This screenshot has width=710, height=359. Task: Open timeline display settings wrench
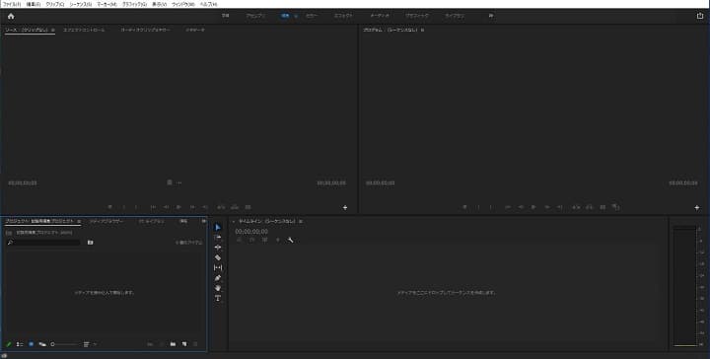pos(290,240)
